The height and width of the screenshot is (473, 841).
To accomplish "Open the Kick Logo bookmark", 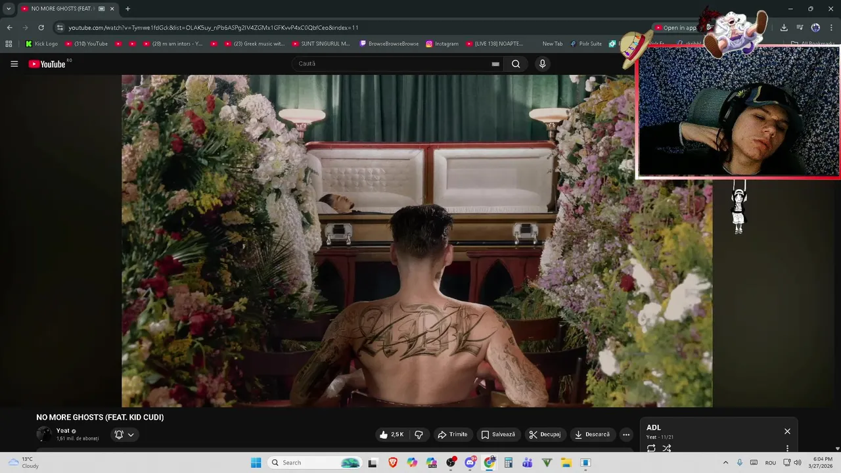I will point(41,44).
